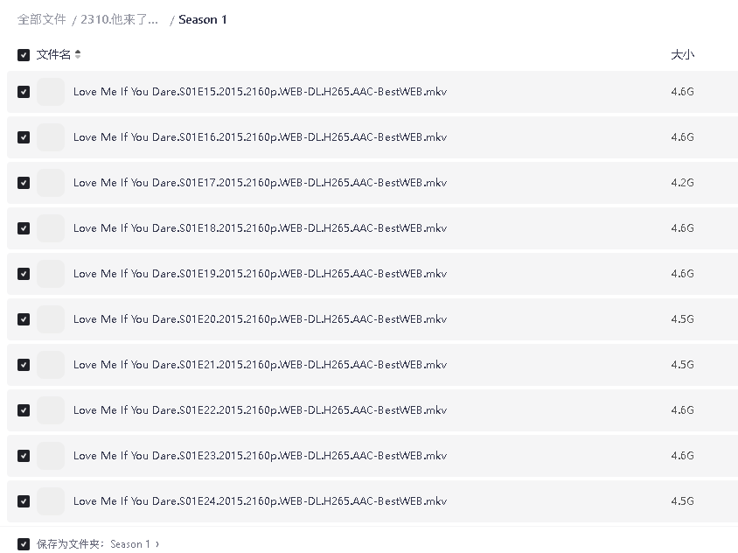Screen dimensions: 738x553
Task: Click the file icon for episode S01E15
Action: (x=51, y=92)
